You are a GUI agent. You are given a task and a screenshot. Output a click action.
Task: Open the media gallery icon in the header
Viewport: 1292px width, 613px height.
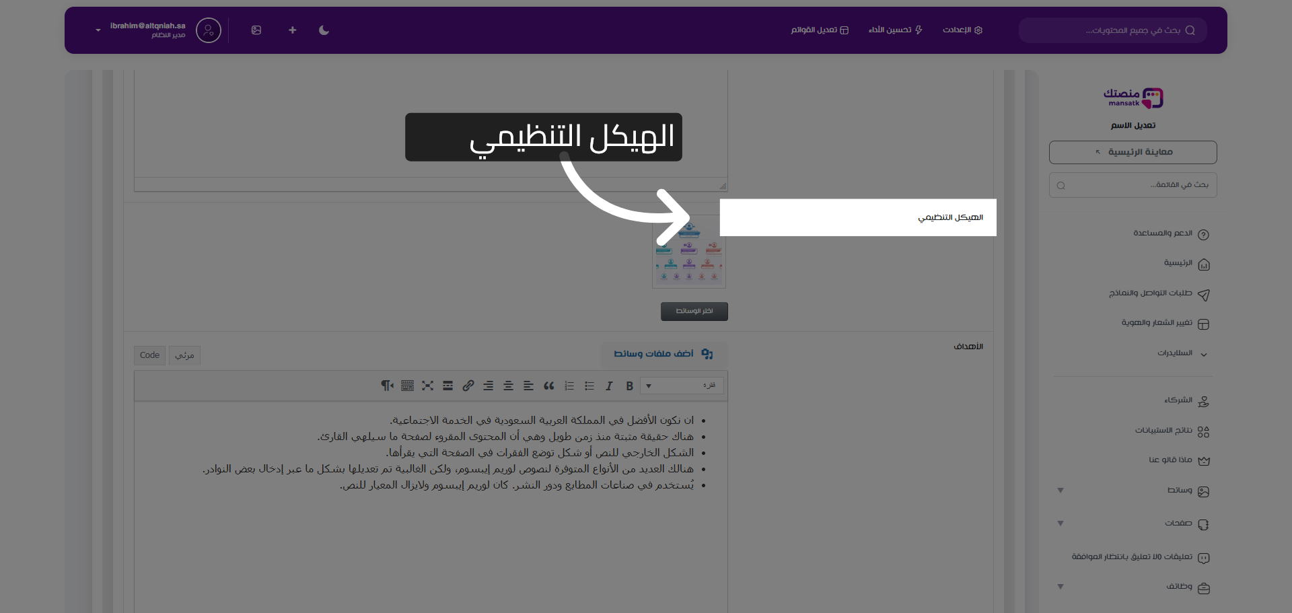256,30
